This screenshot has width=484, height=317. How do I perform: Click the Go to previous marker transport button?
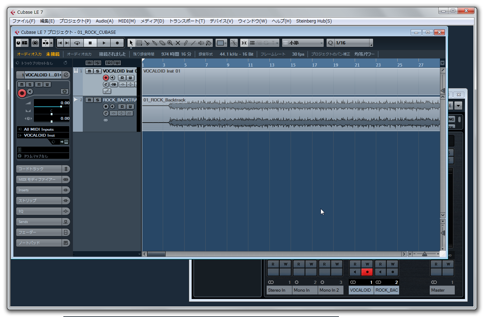(x=60, y=43)
